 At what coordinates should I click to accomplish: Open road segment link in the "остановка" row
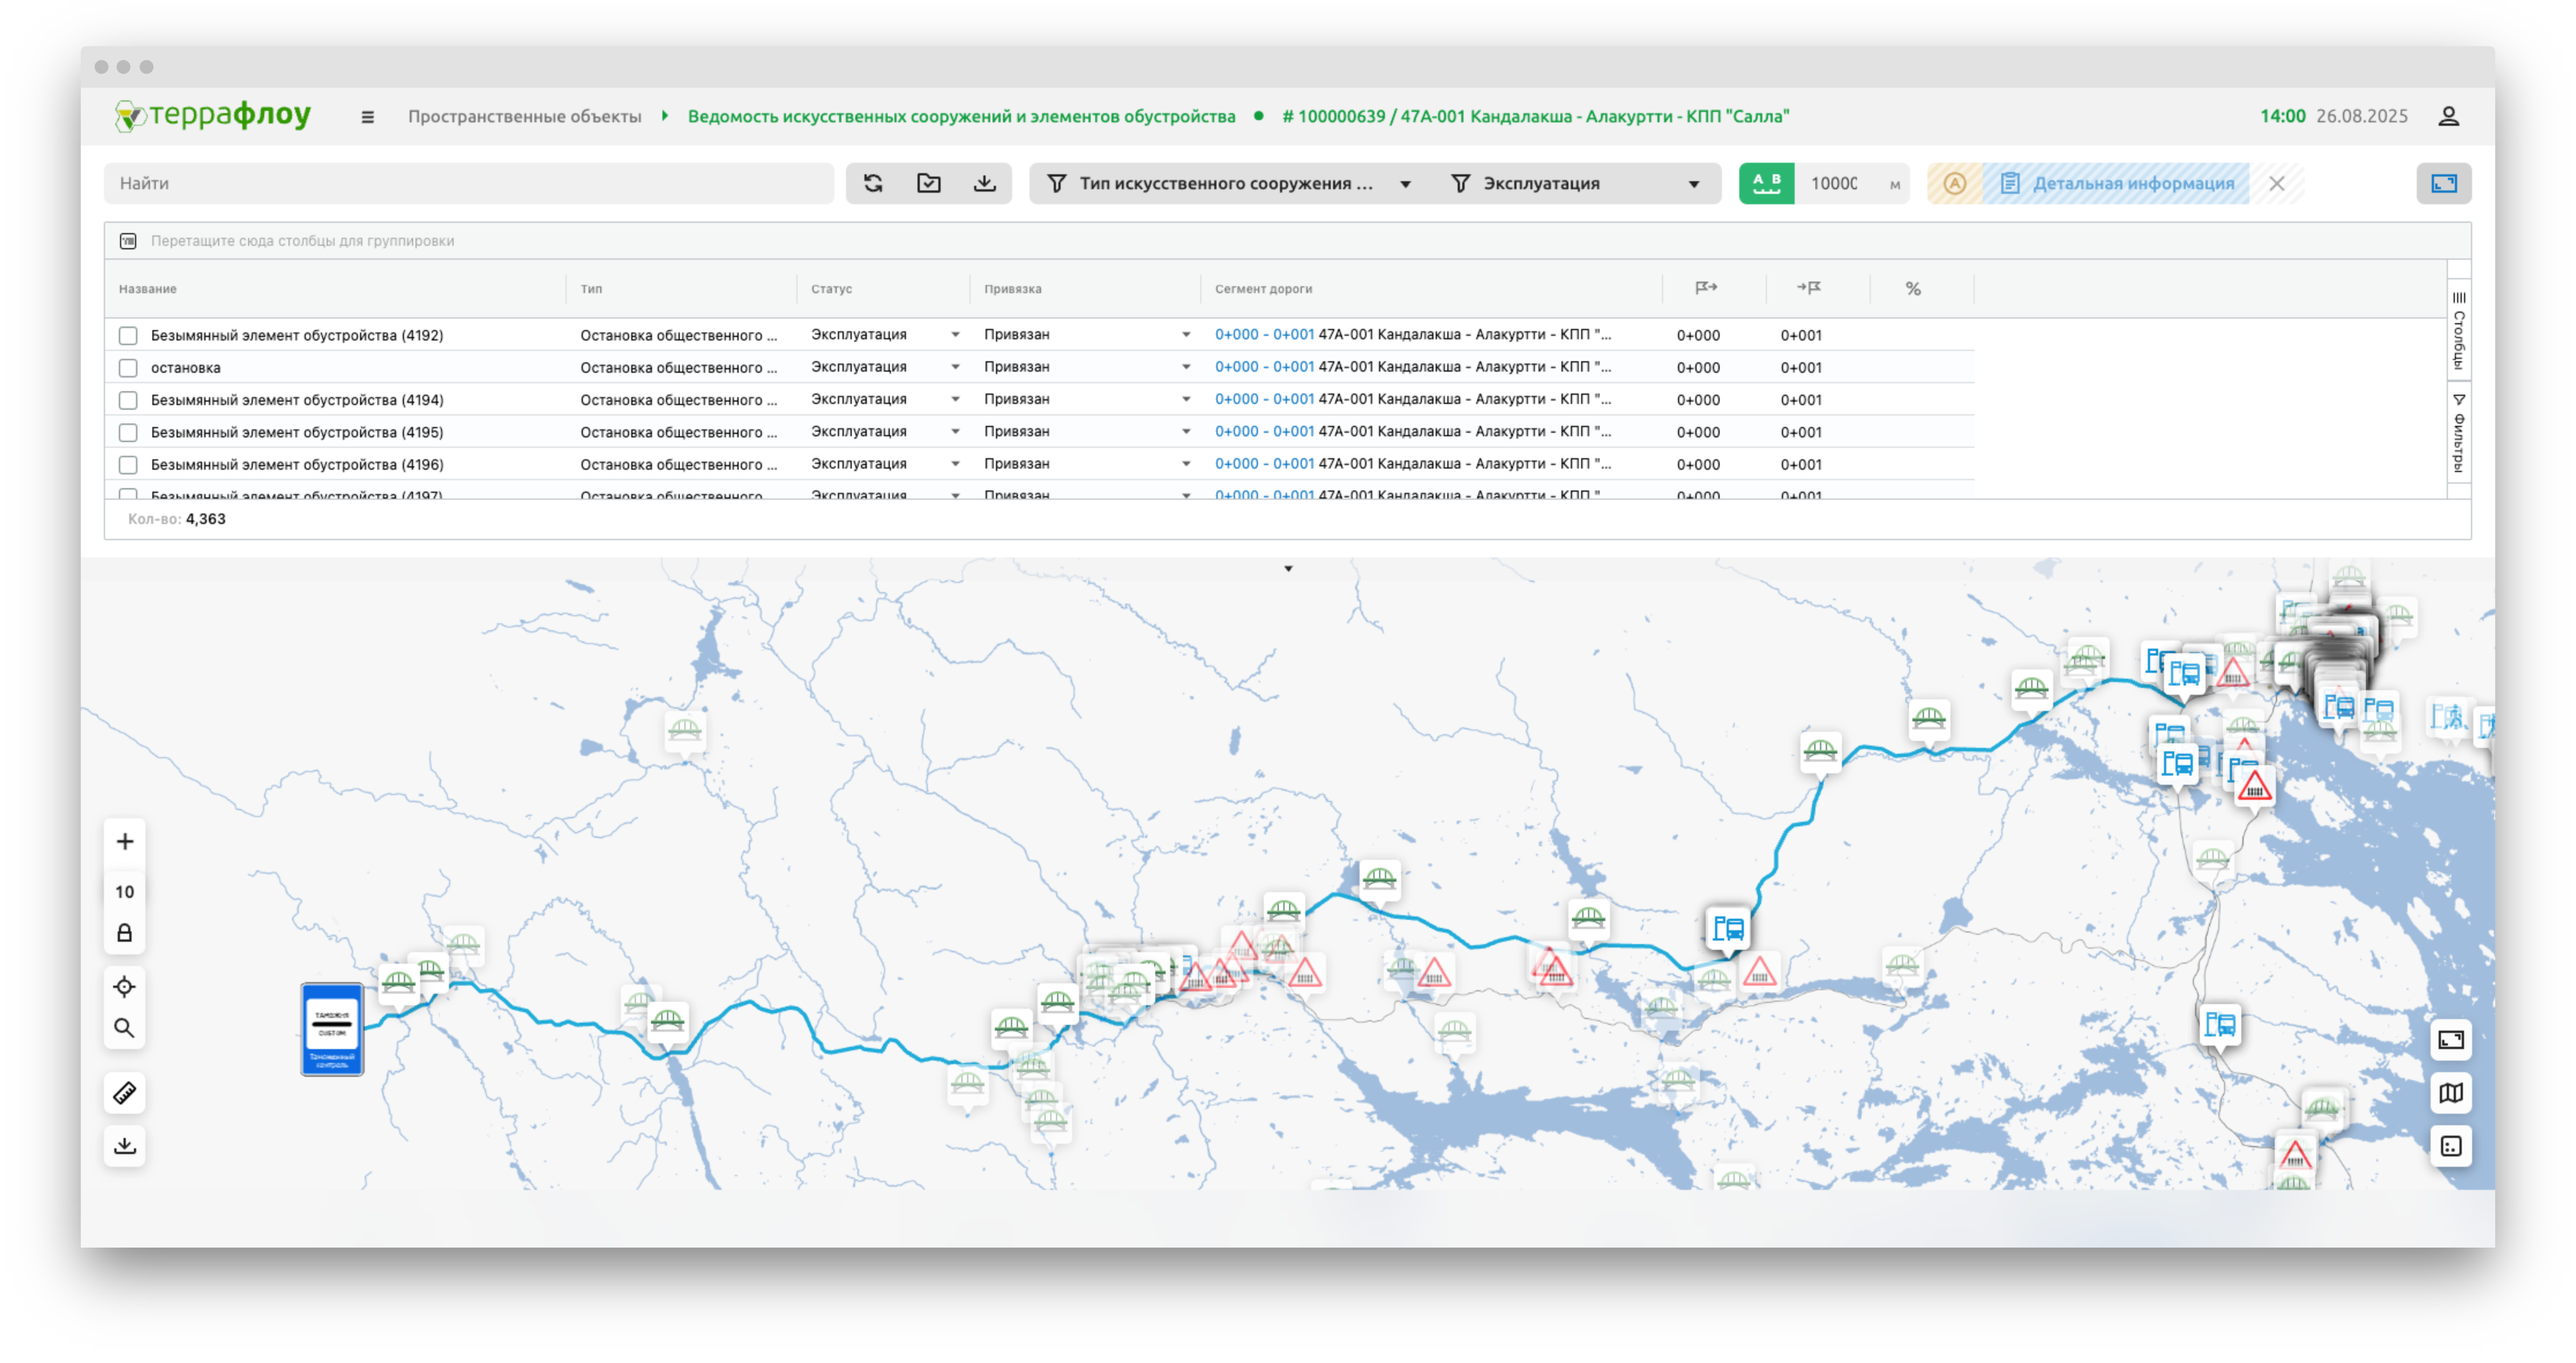click(x=1264, y=367)
